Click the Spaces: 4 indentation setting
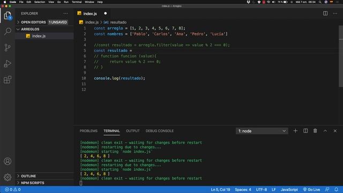This screenshot has height=193, width=343. 243,189
